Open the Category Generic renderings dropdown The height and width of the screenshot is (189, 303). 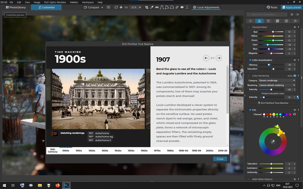click(x=277, y=80)
